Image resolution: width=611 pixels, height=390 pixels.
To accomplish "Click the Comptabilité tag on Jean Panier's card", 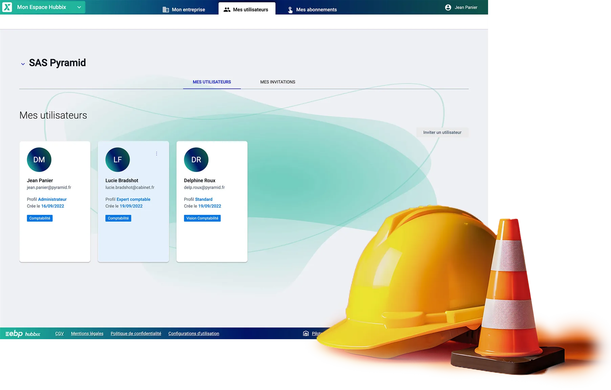I will 40,218.
